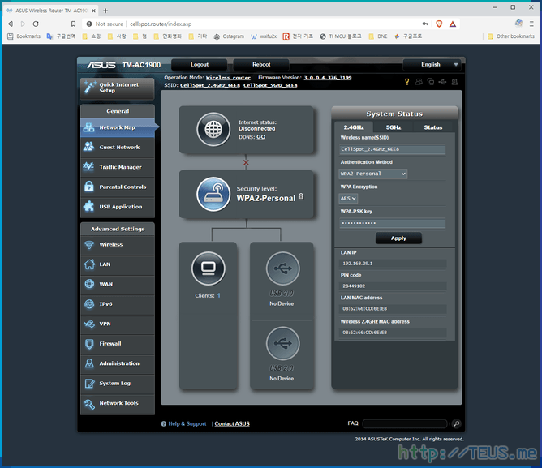Click the USB 2.0 device icon

282,343
